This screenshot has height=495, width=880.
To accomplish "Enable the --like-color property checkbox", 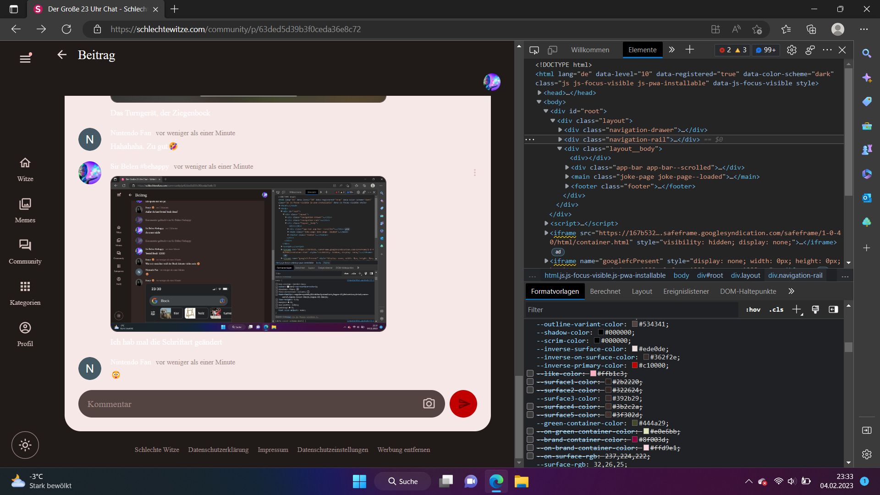I will click(530, 374).
